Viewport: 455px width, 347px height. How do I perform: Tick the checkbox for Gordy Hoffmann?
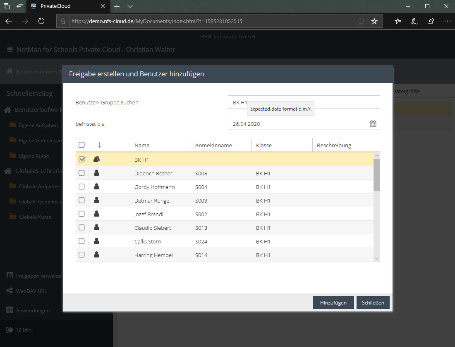point(82,187)
